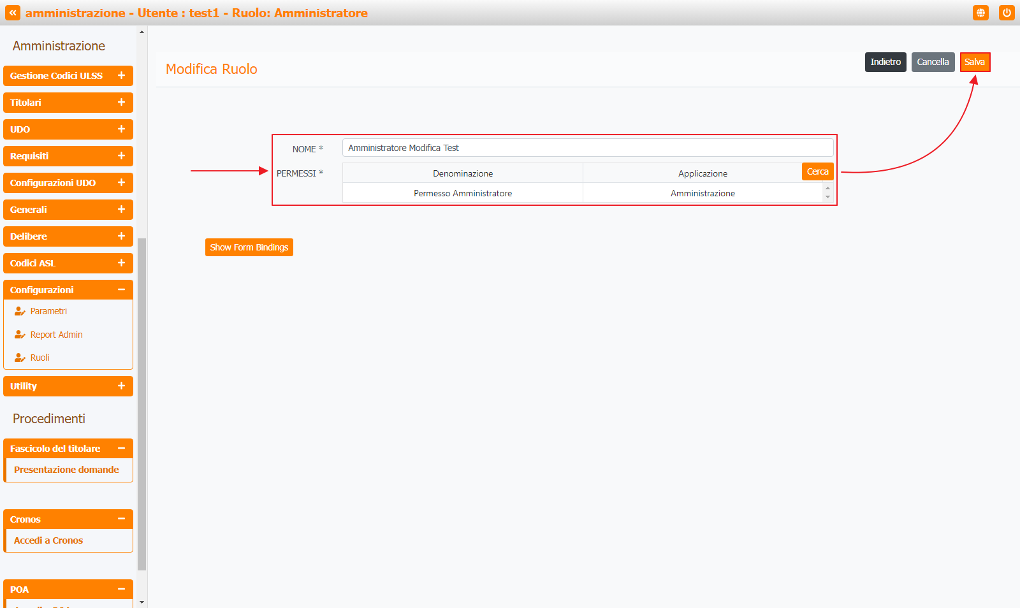Click the Show Form Bindings button
Screen dimensions: 1020x608
click(249, 247)
